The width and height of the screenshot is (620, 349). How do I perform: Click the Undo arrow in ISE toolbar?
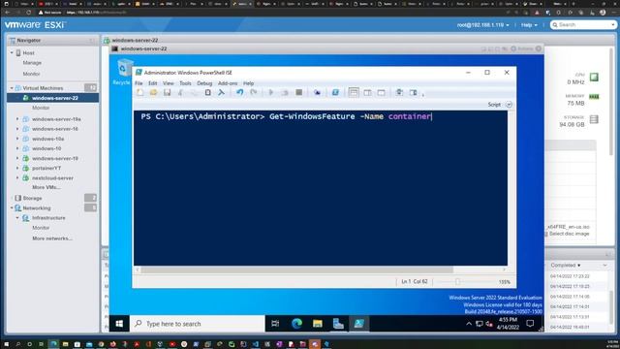tap(239, 93)
